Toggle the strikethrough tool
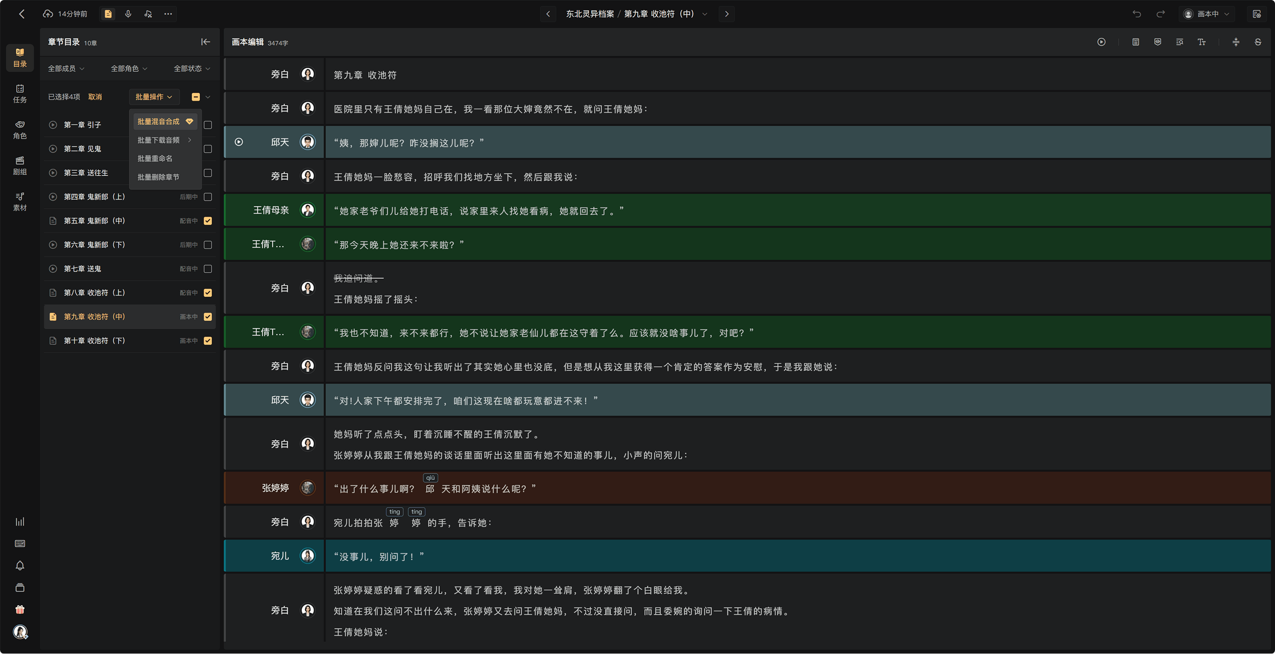 [x=1258, y=42]
